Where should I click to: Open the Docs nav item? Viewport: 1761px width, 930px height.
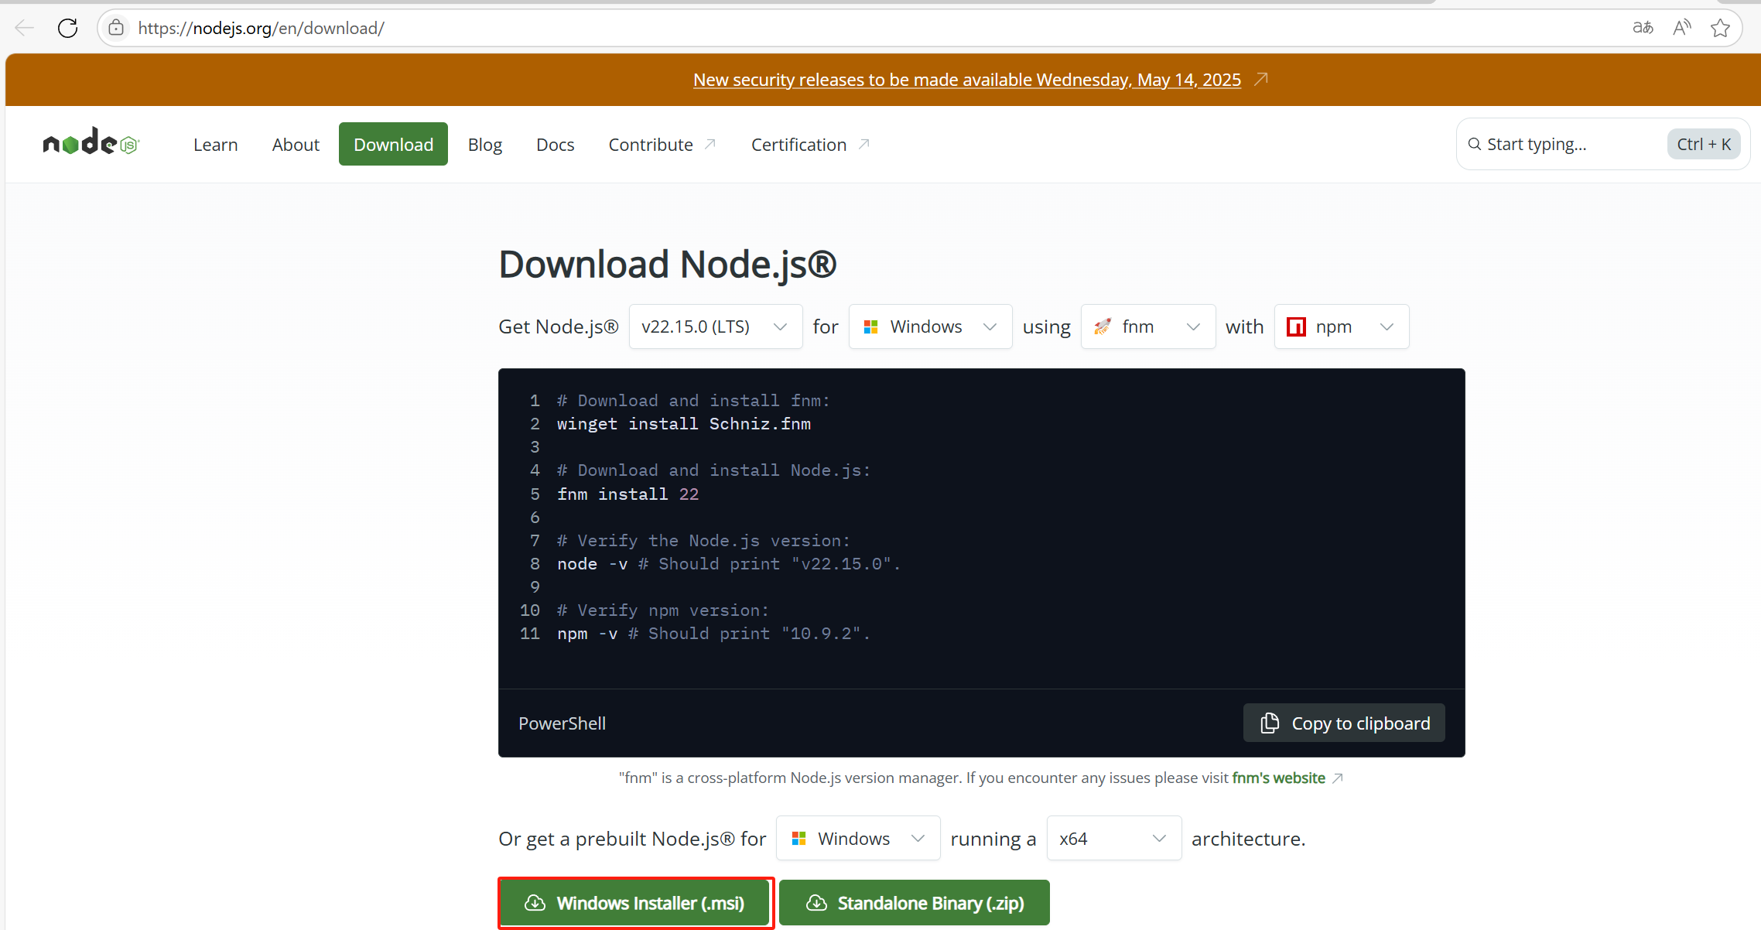tap(556, 144)
